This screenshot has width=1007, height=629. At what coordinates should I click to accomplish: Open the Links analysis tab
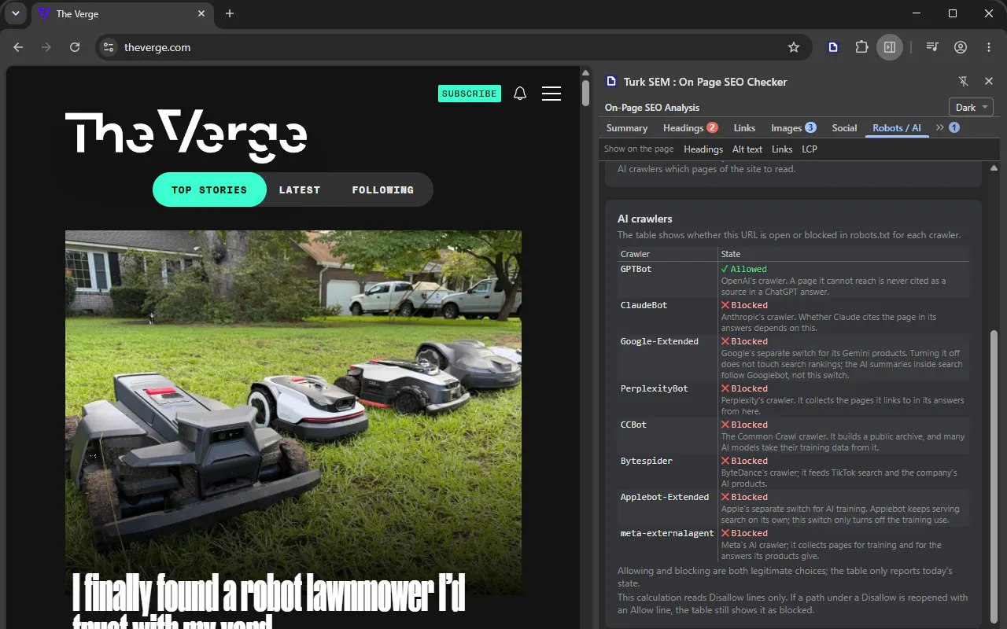point(744,128)
